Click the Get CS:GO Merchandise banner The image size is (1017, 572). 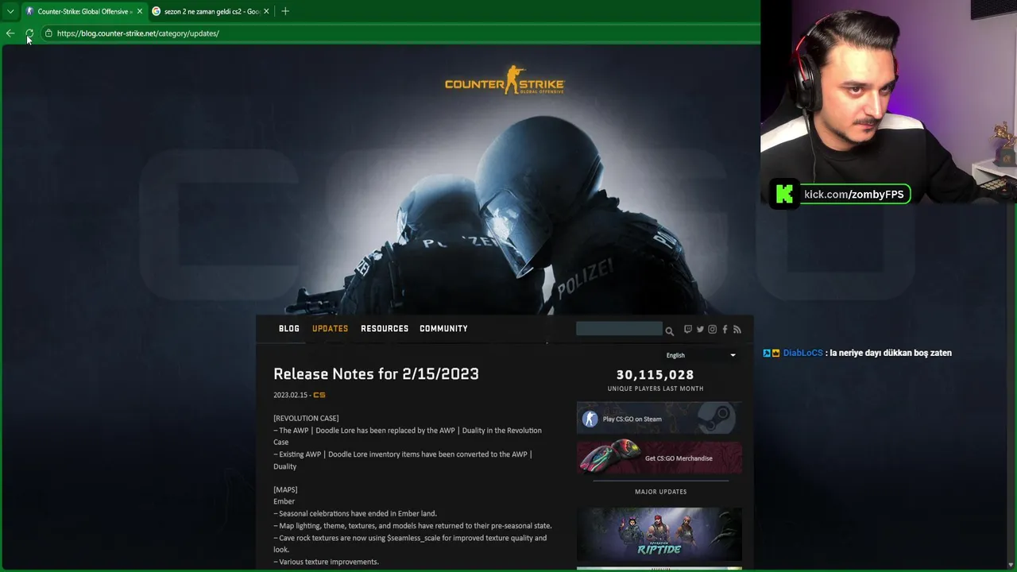(x=659, y=458)
